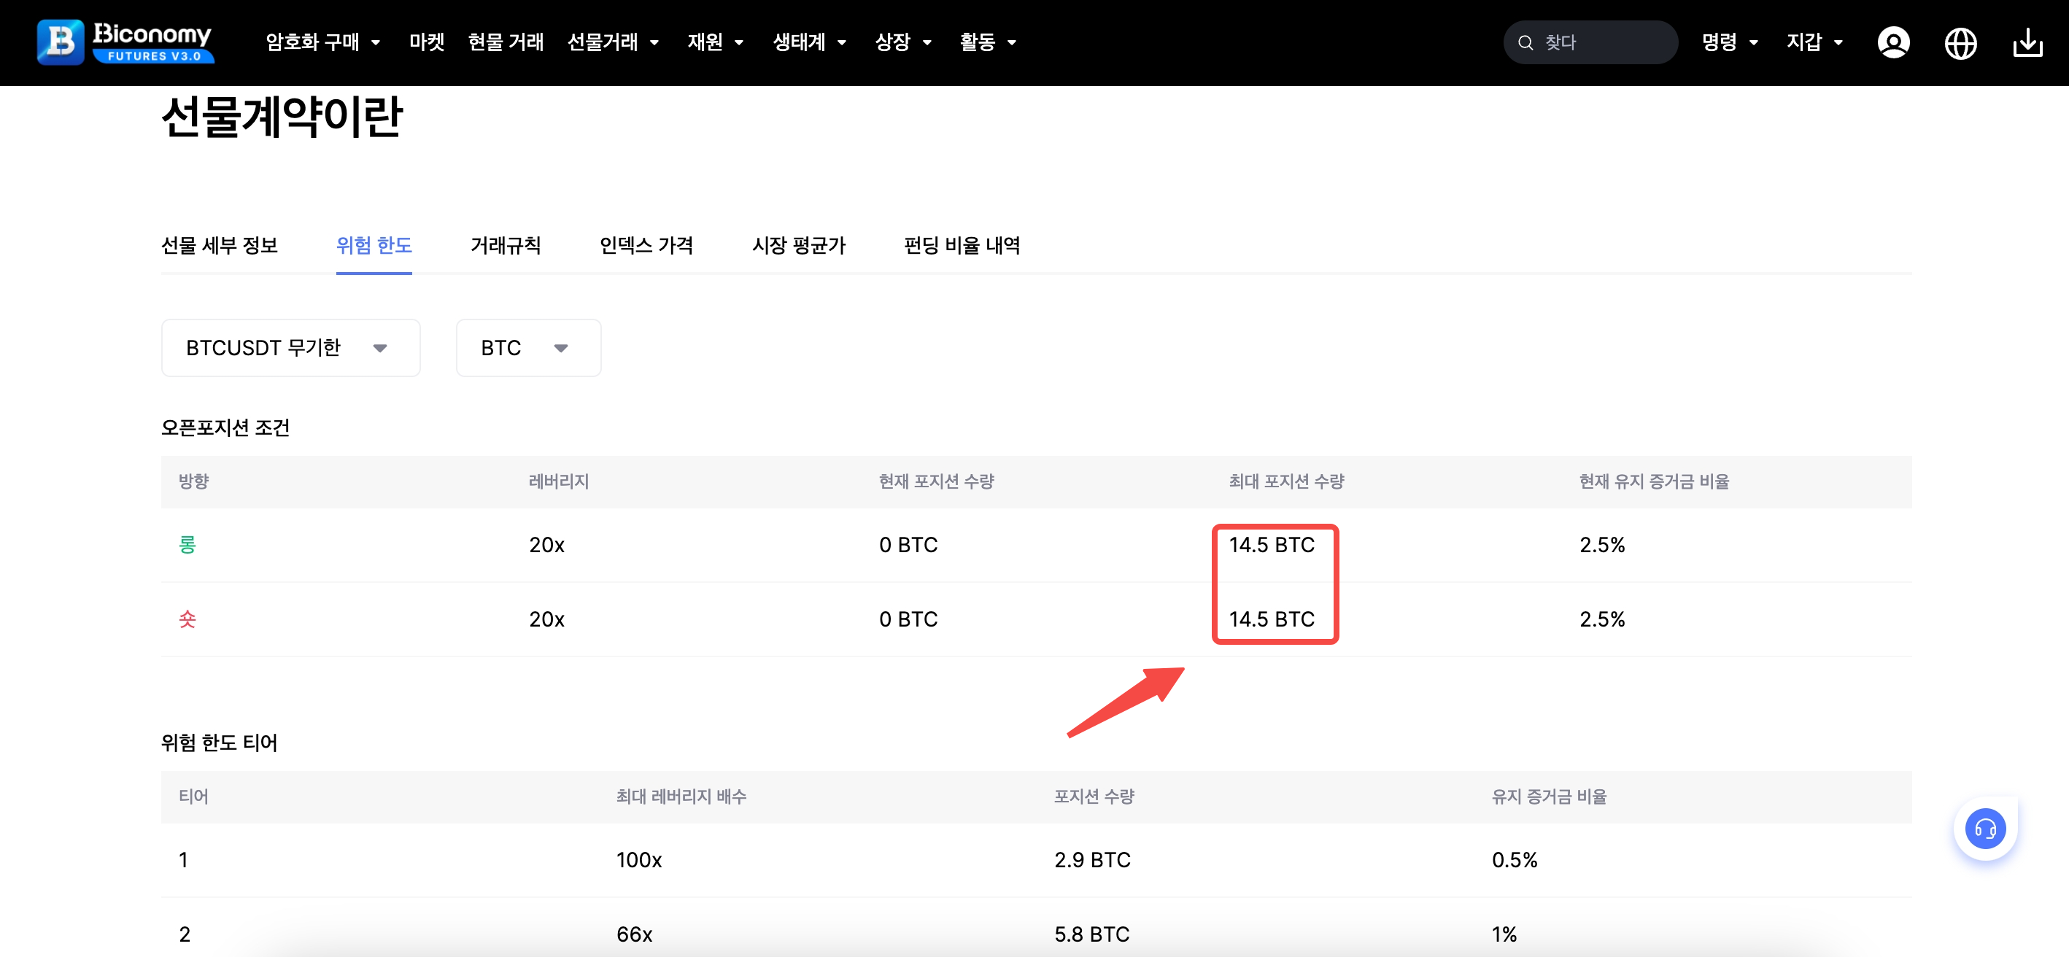Image resolution: width=2069 pixels, height=957 pixels.
Task: Open the 마켓 menu item
Action: (427, 42)
